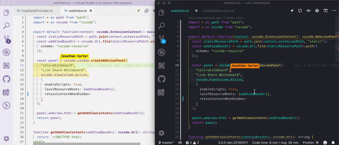Open Debug view in the light window

coord(6,53)
